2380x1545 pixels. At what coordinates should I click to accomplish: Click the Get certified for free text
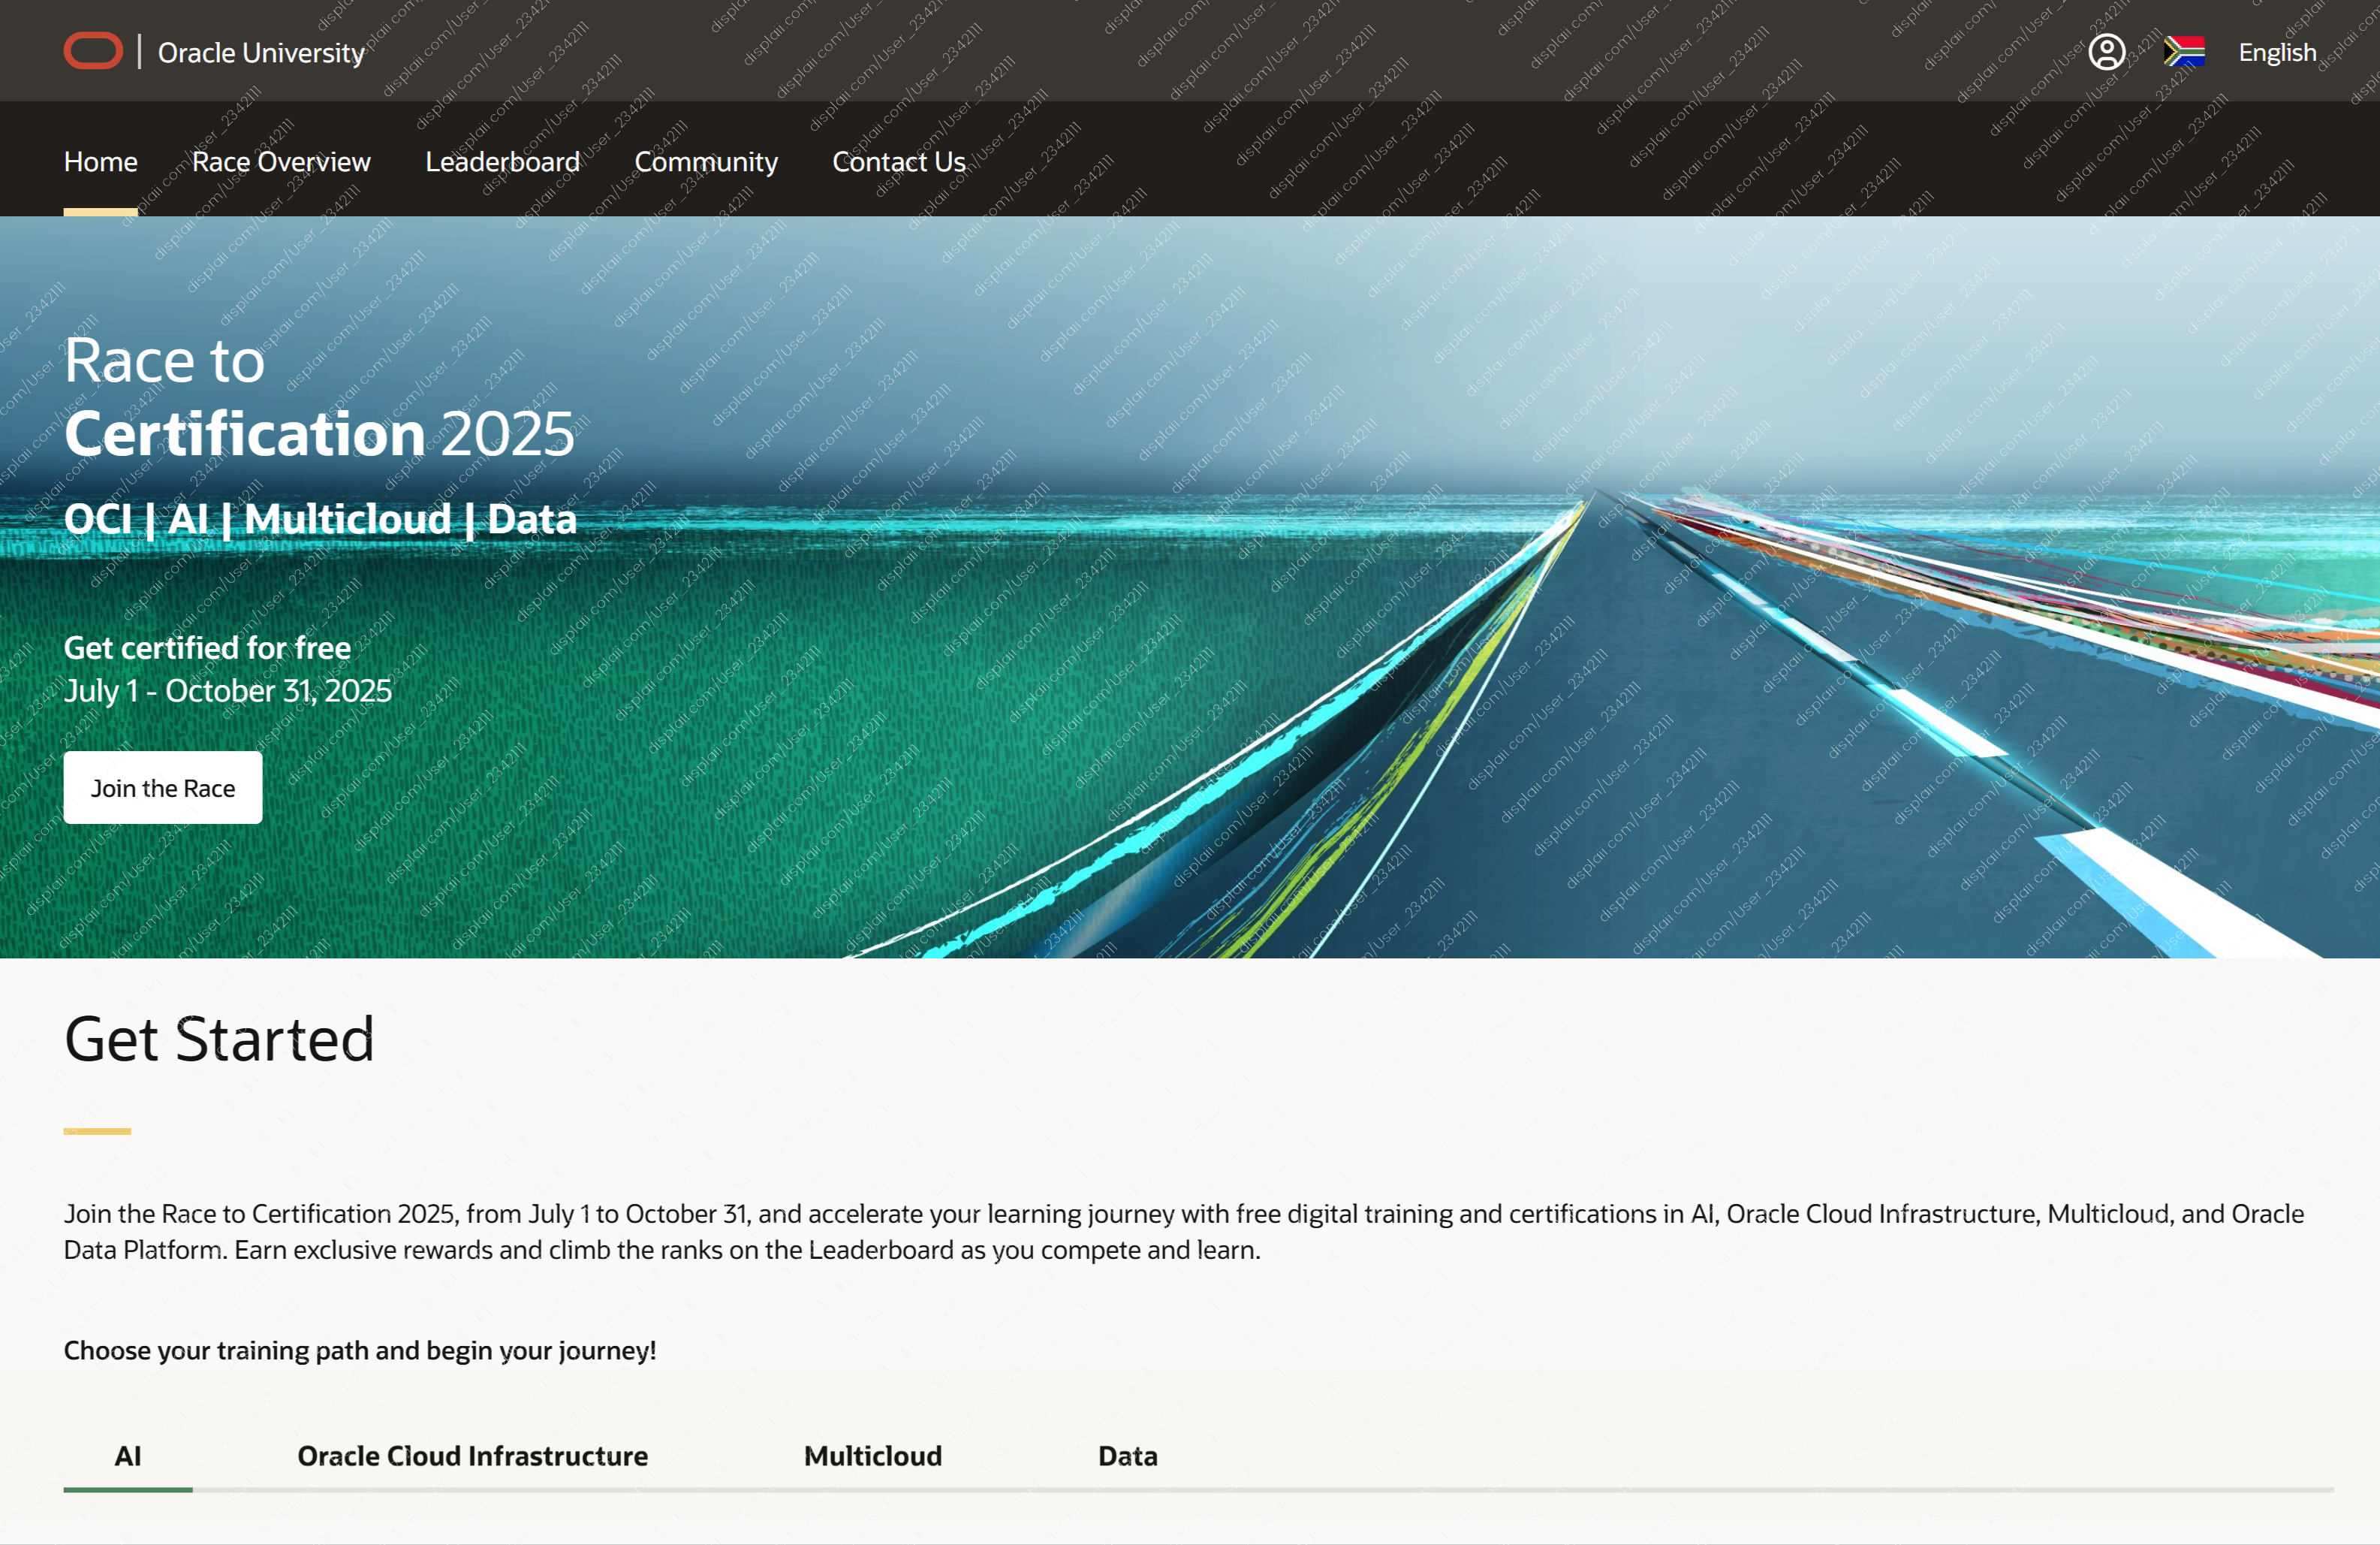click(207, 647)
